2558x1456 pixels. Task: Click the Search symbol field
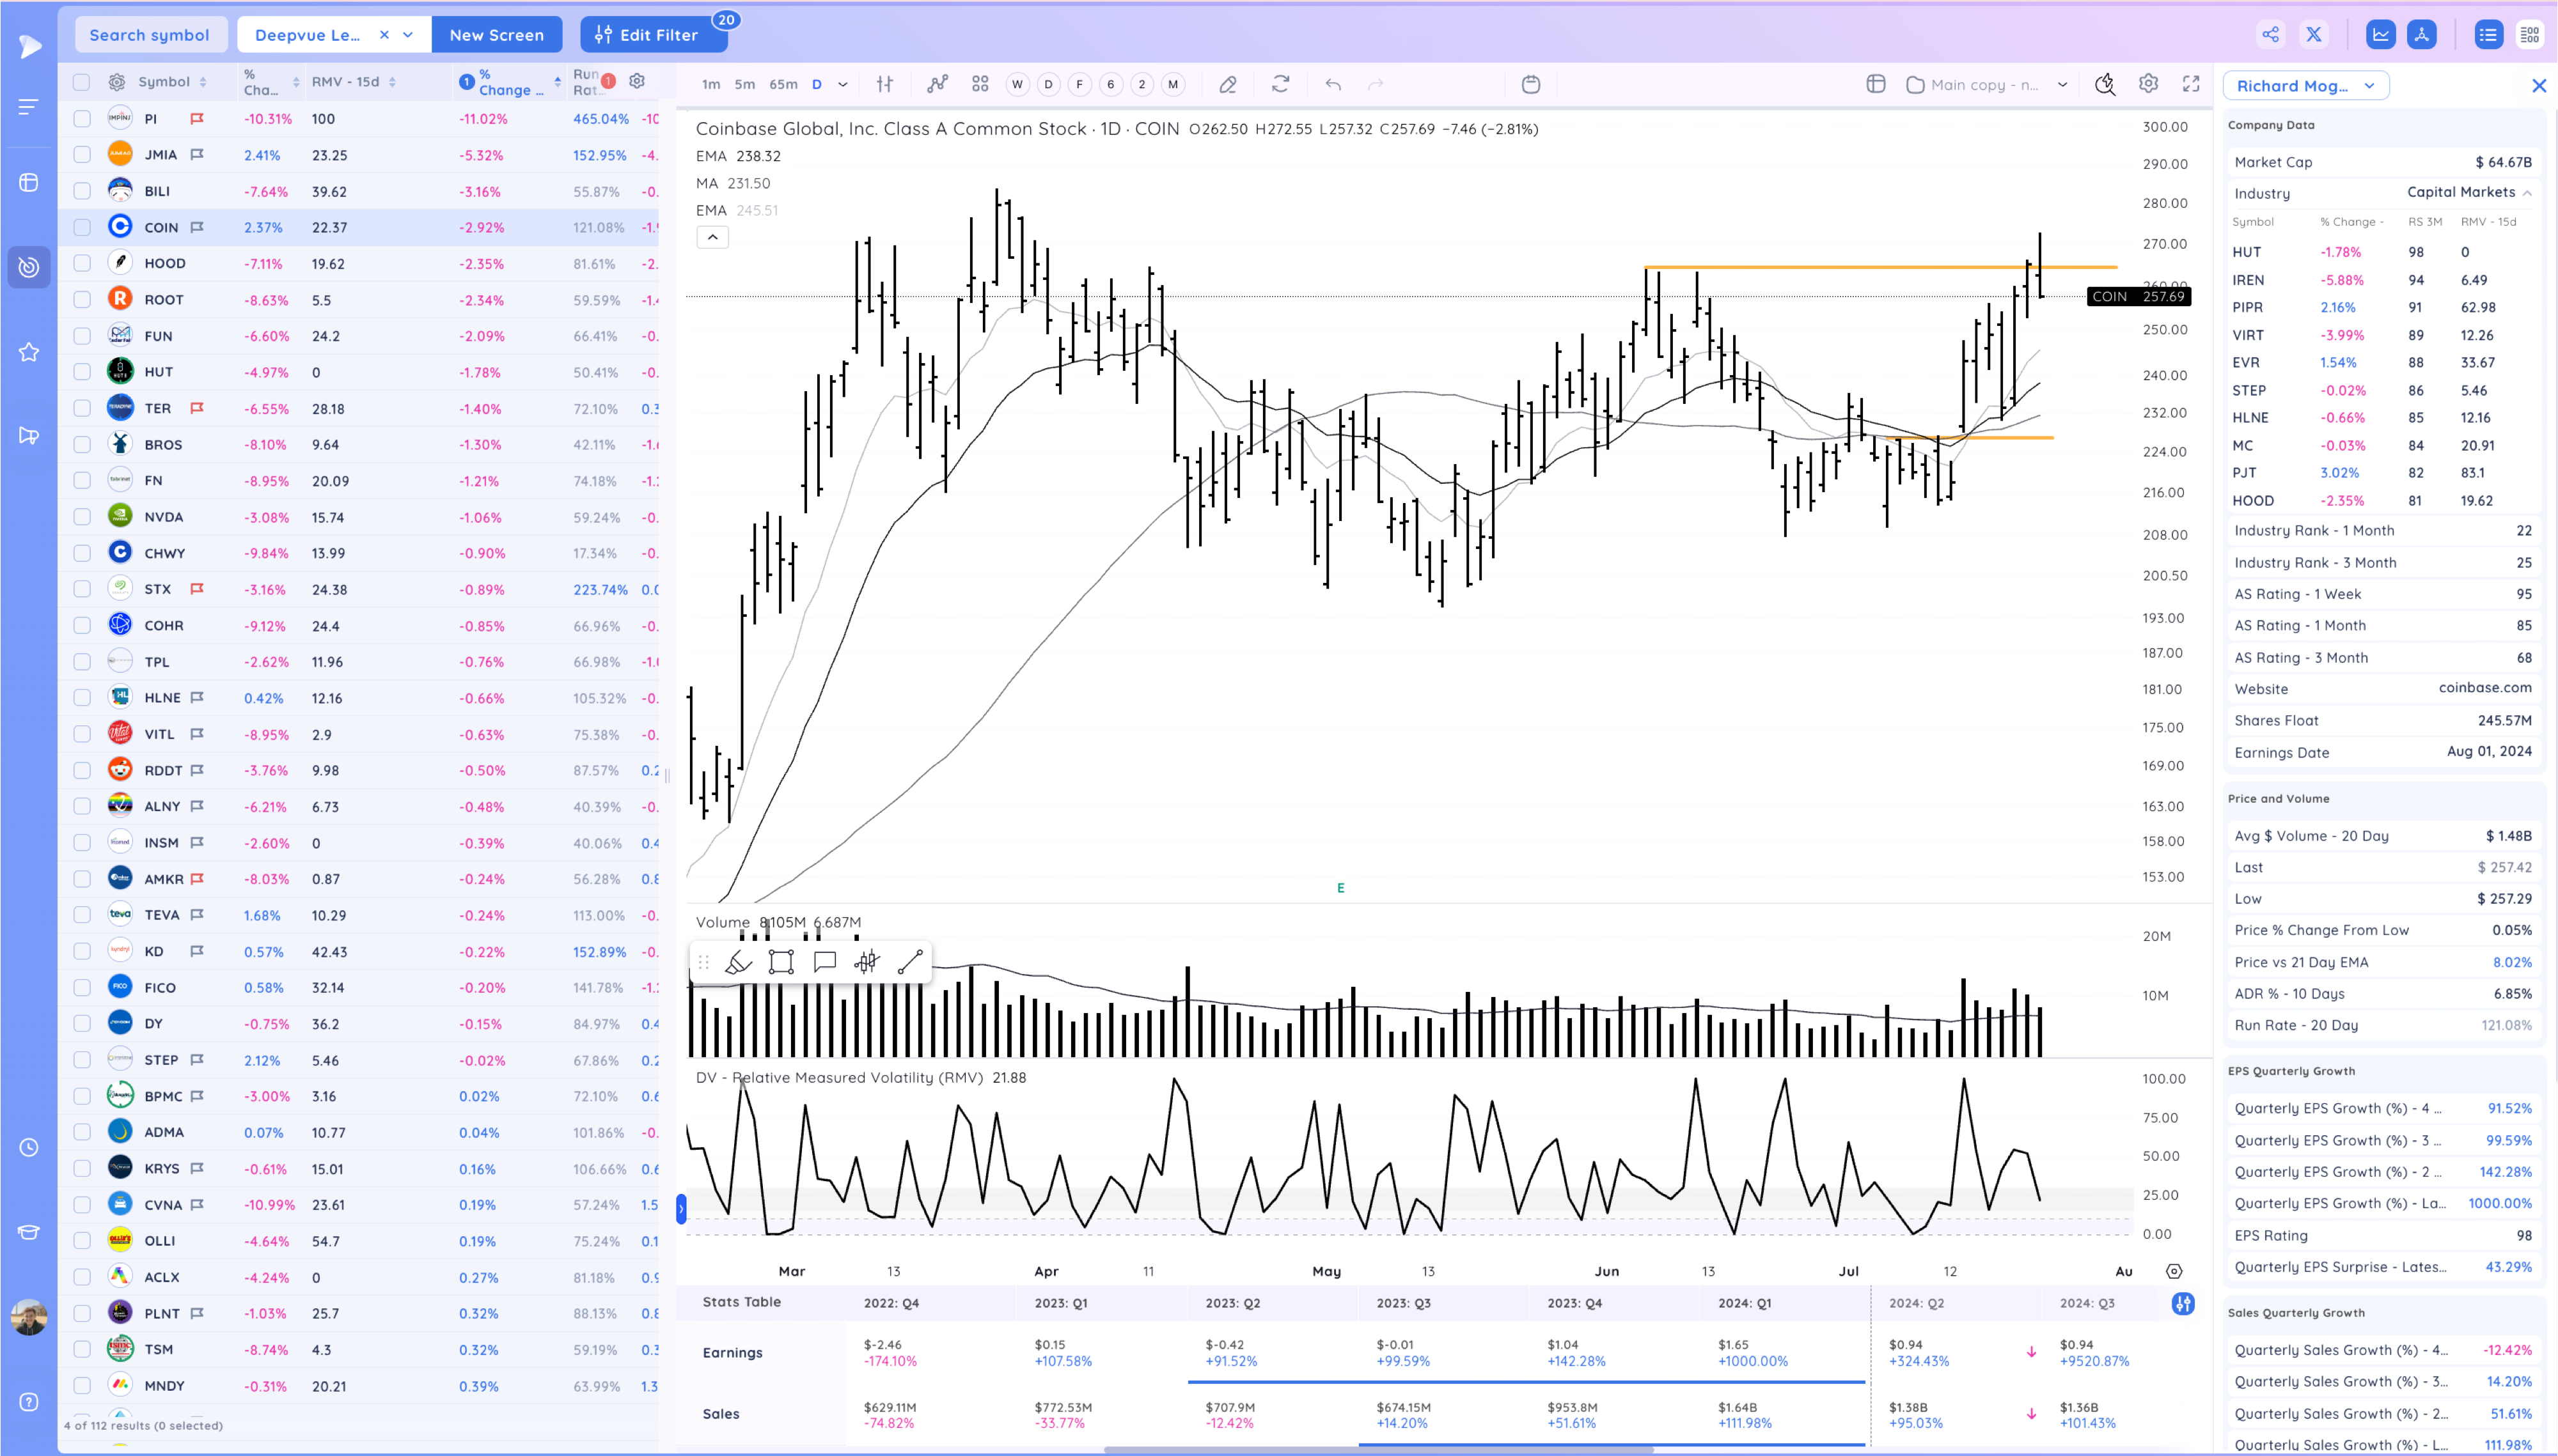click(x=150, y=34)
